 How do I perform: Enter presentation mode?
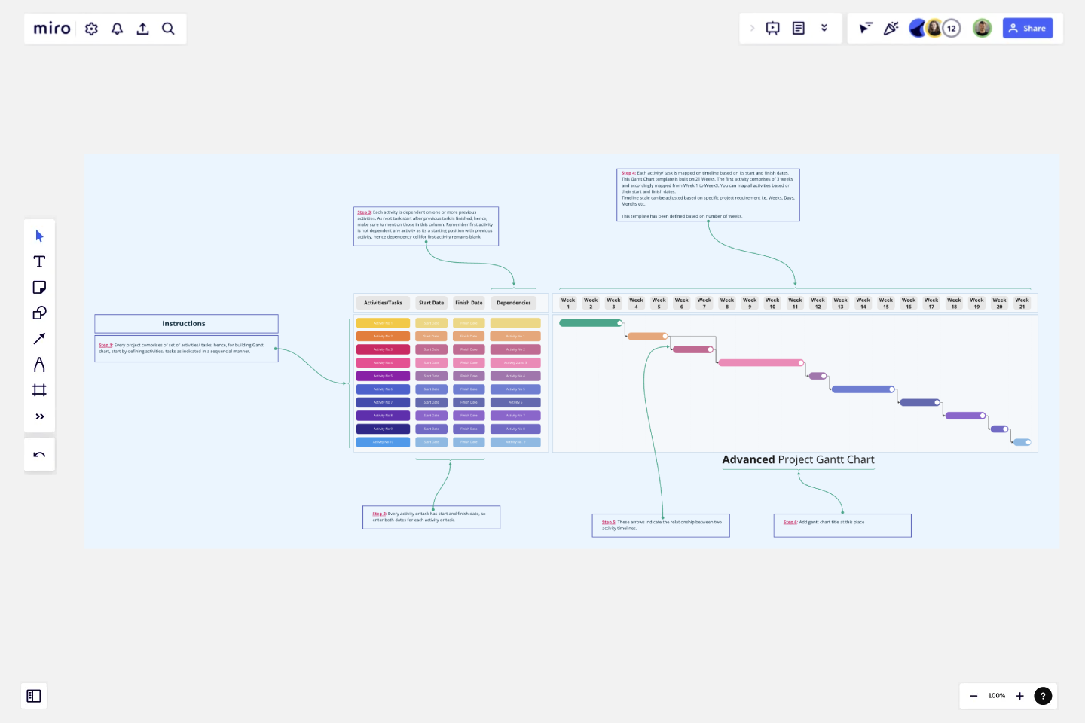click(x=772, y=28)
